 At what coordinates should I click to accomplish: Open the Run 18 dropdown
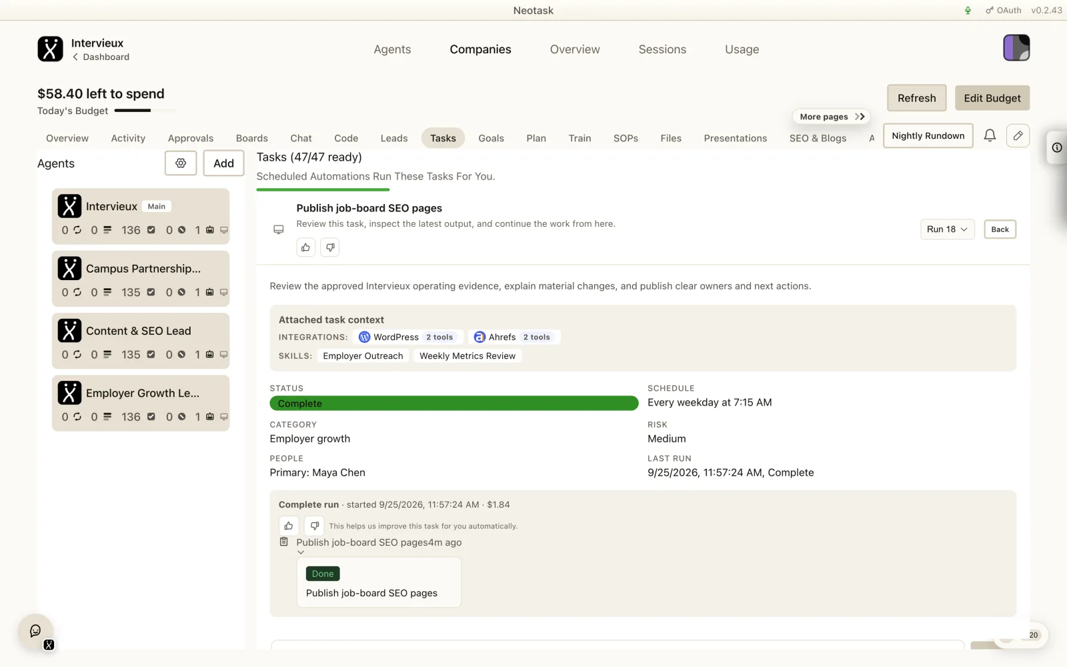947,229
